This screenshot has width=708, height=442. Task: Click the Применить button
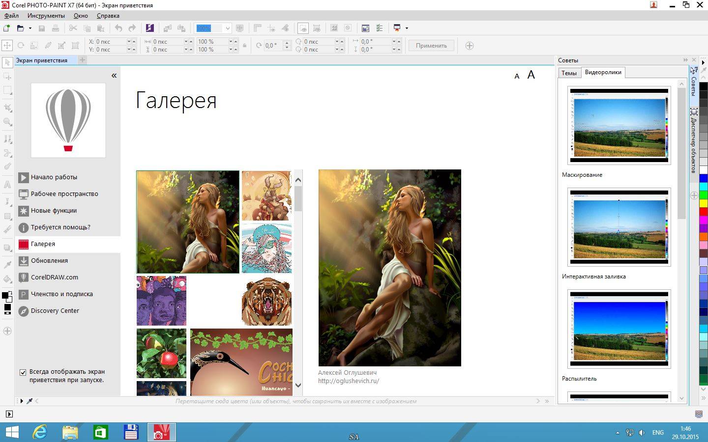click(431, 45)
